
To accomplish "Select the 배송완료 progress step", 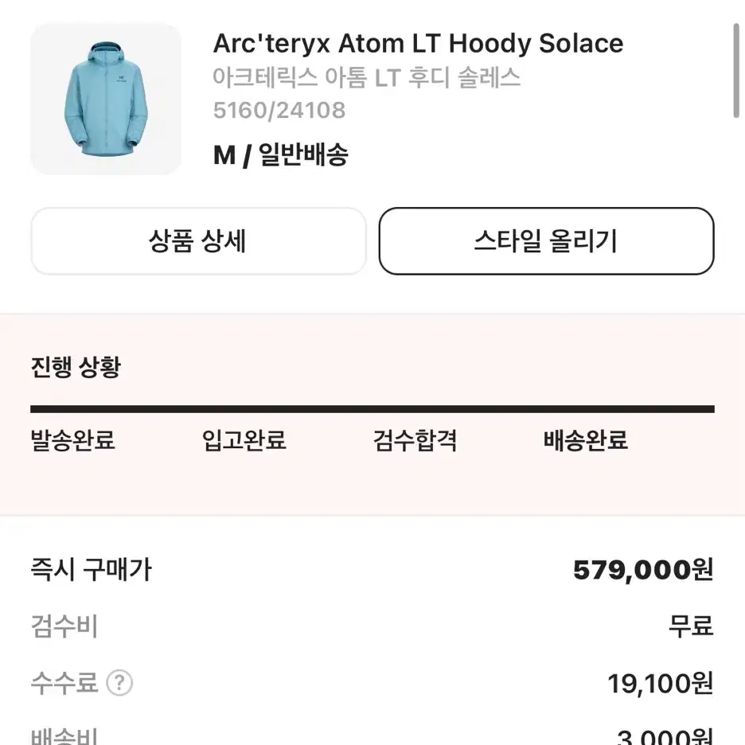I will click(586, 440).
